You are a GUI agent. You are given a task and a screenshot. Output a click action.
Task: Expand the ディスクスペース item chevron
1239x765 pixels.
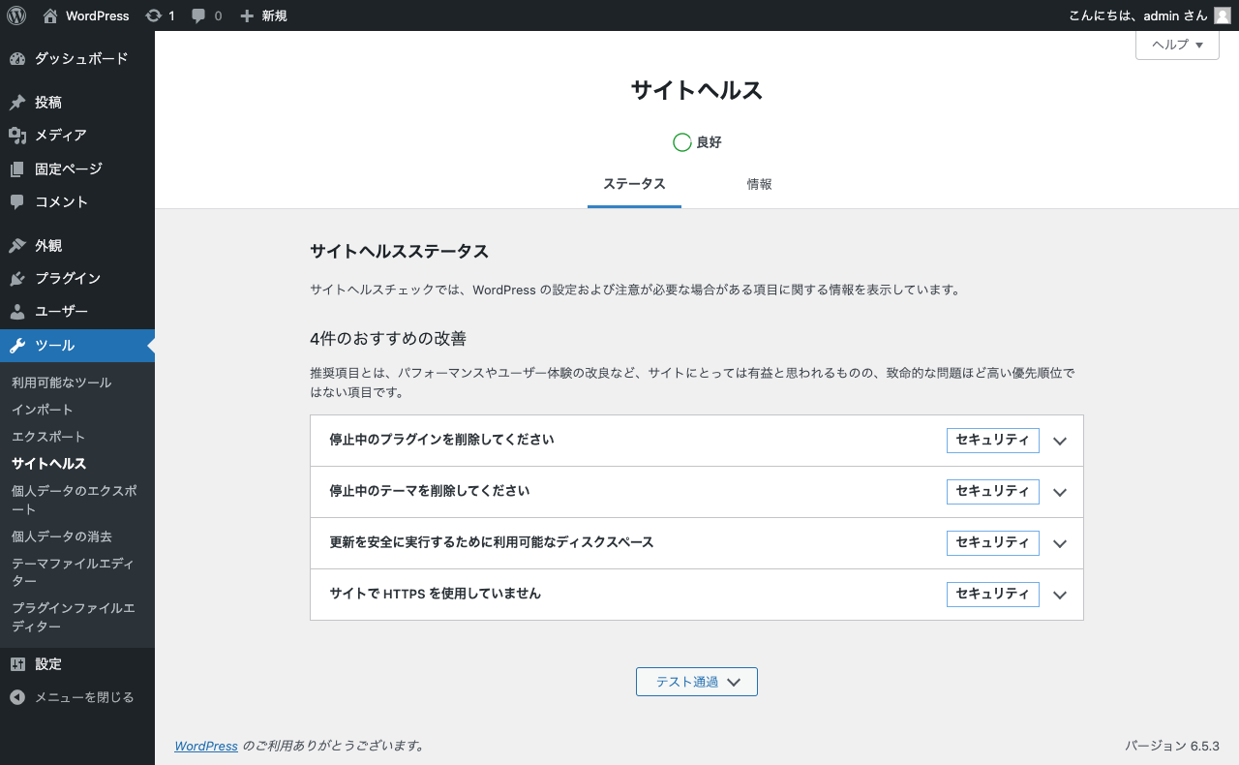point(1060,543)
